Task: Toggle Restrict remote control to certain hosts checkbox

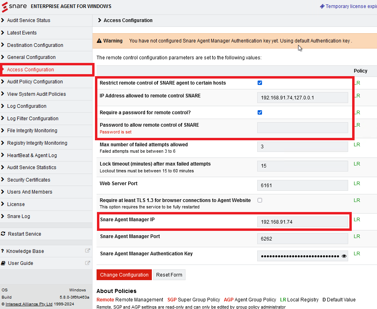Action: pyautogui.click(x=260, y=83)
